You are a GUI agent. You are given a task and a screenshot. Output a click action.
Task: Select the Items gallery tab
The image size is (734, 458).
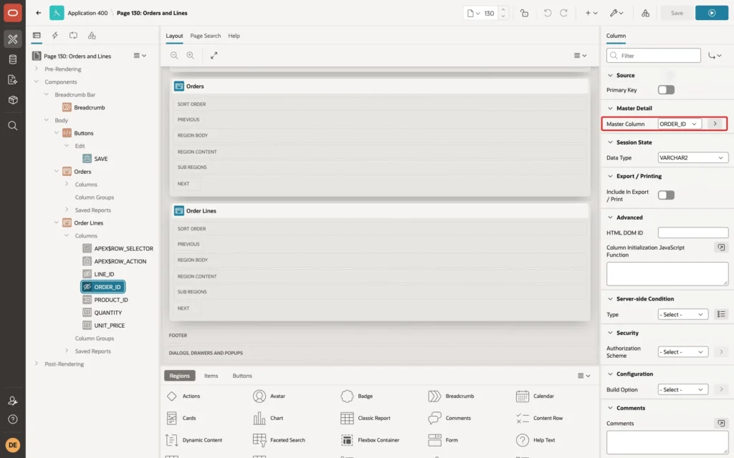click(x=211, y=376)
